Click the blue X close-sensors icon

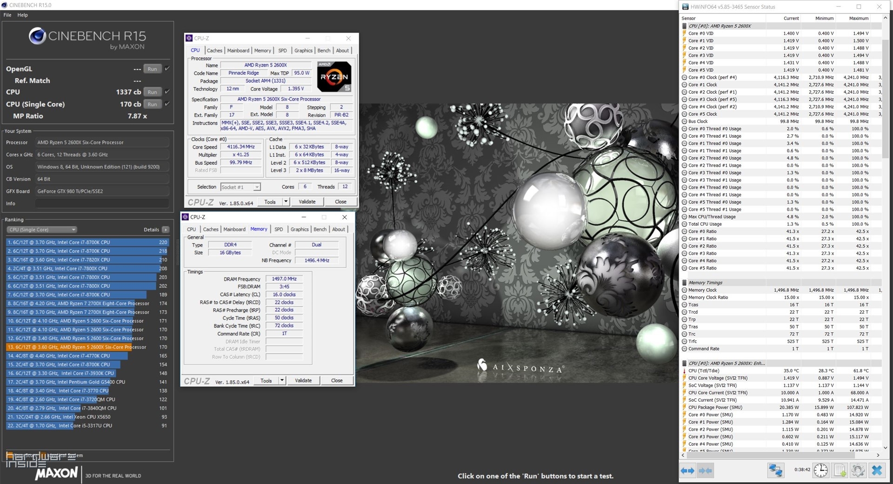click(x=877, y=471)
